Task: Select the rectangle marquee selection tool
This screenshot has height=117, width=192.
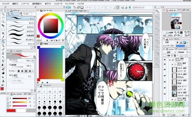Action: (x=3, y=30)
